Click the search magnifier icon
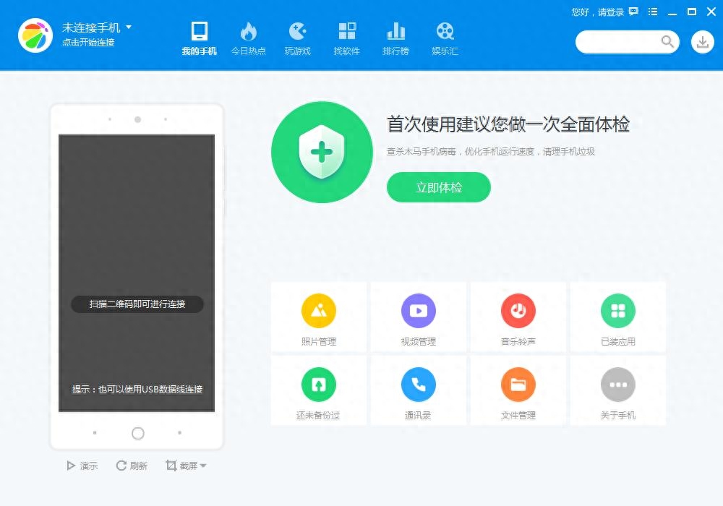Viewport: 723px width, 506px height. [667, 42]
